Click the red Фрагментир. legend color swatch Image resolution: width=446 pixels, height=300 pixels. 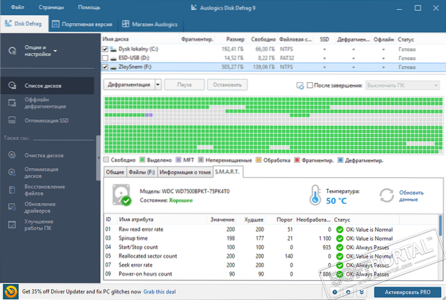click(x=296, y=160)
